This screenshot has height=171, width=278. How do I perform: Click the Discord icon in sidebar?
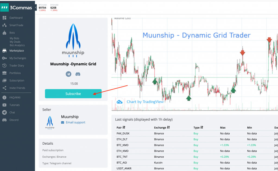pos(4,120)
